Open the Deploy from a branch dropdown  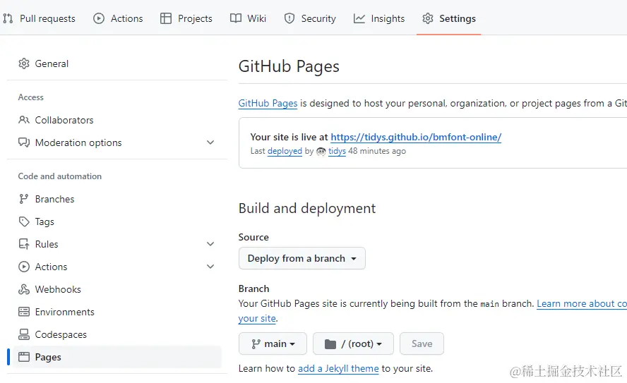coord(301,258)
